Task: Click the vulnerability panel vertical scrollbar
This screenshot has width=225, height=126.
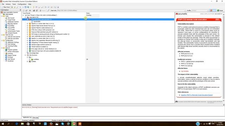Action: (224, 57)
